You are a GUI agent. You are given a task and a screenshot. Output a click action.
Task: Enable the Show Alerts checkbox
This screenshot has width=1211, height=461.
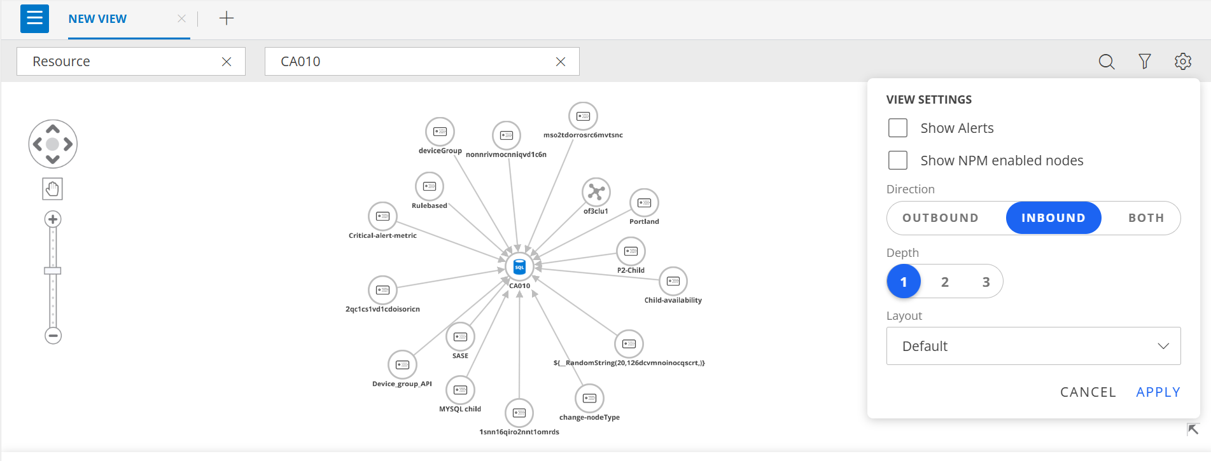(x=897, y=128)
